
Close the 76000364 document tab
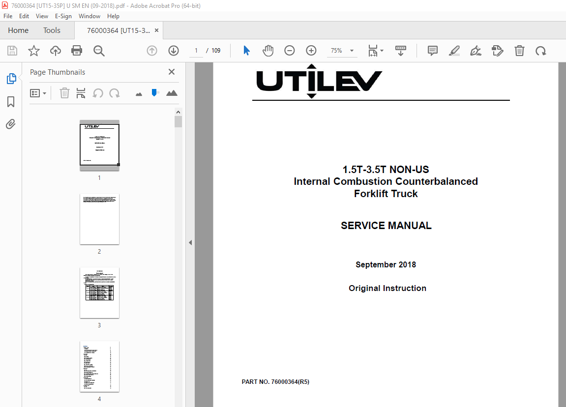pyautogui.click(x=156, y=30)
